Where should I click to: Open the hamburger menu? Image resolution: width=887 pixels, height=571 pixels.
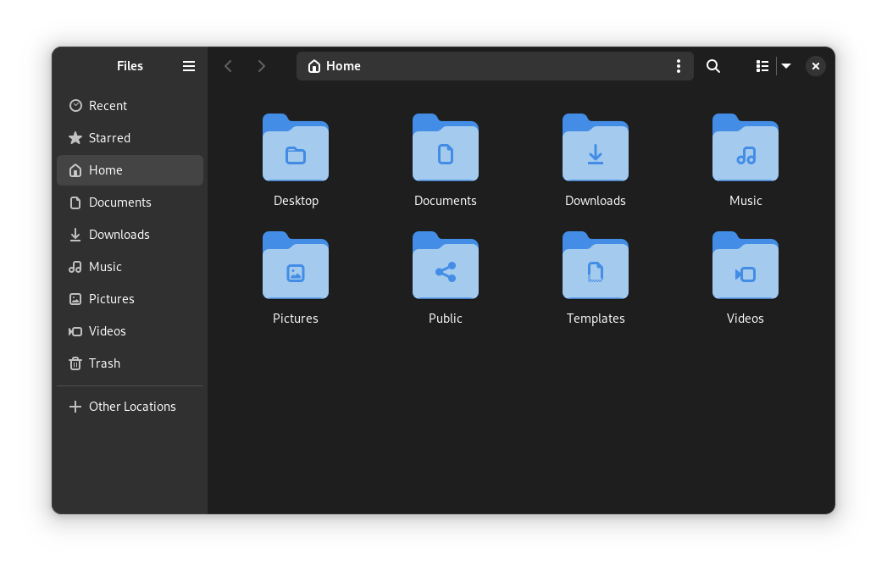click(x=188, y=65)
